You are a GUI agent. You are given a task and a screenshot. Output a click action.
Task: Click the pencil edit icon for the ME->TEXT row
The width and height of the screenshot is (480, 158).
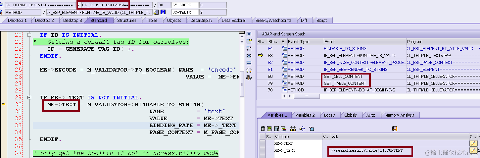tap(473, 143)
